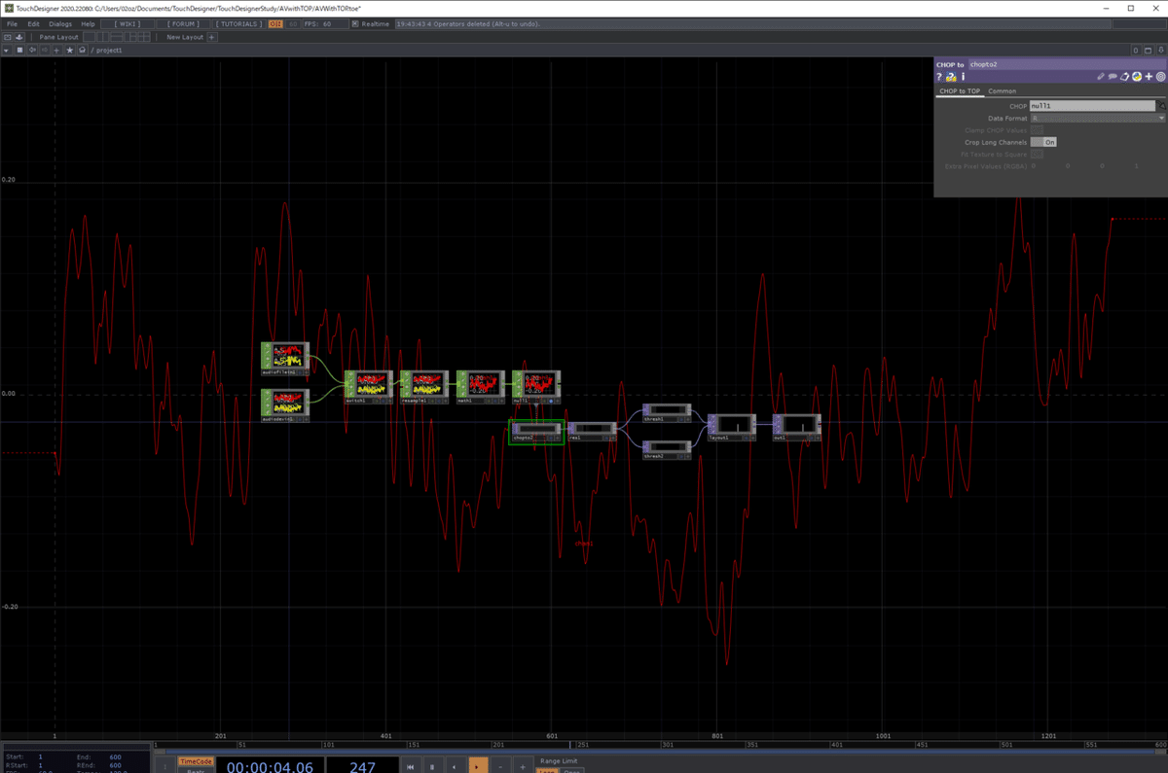The height and width of the screenshot is (773, 1168).
Task: Click the second toolbar icon under Edit menu
Action: pyautogui.click(x=19, y=37)
